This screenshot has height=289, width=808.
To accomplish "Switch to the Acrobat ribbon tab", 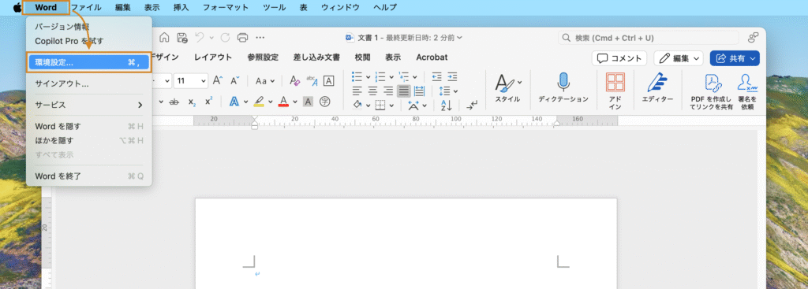I will coord(432,57).
